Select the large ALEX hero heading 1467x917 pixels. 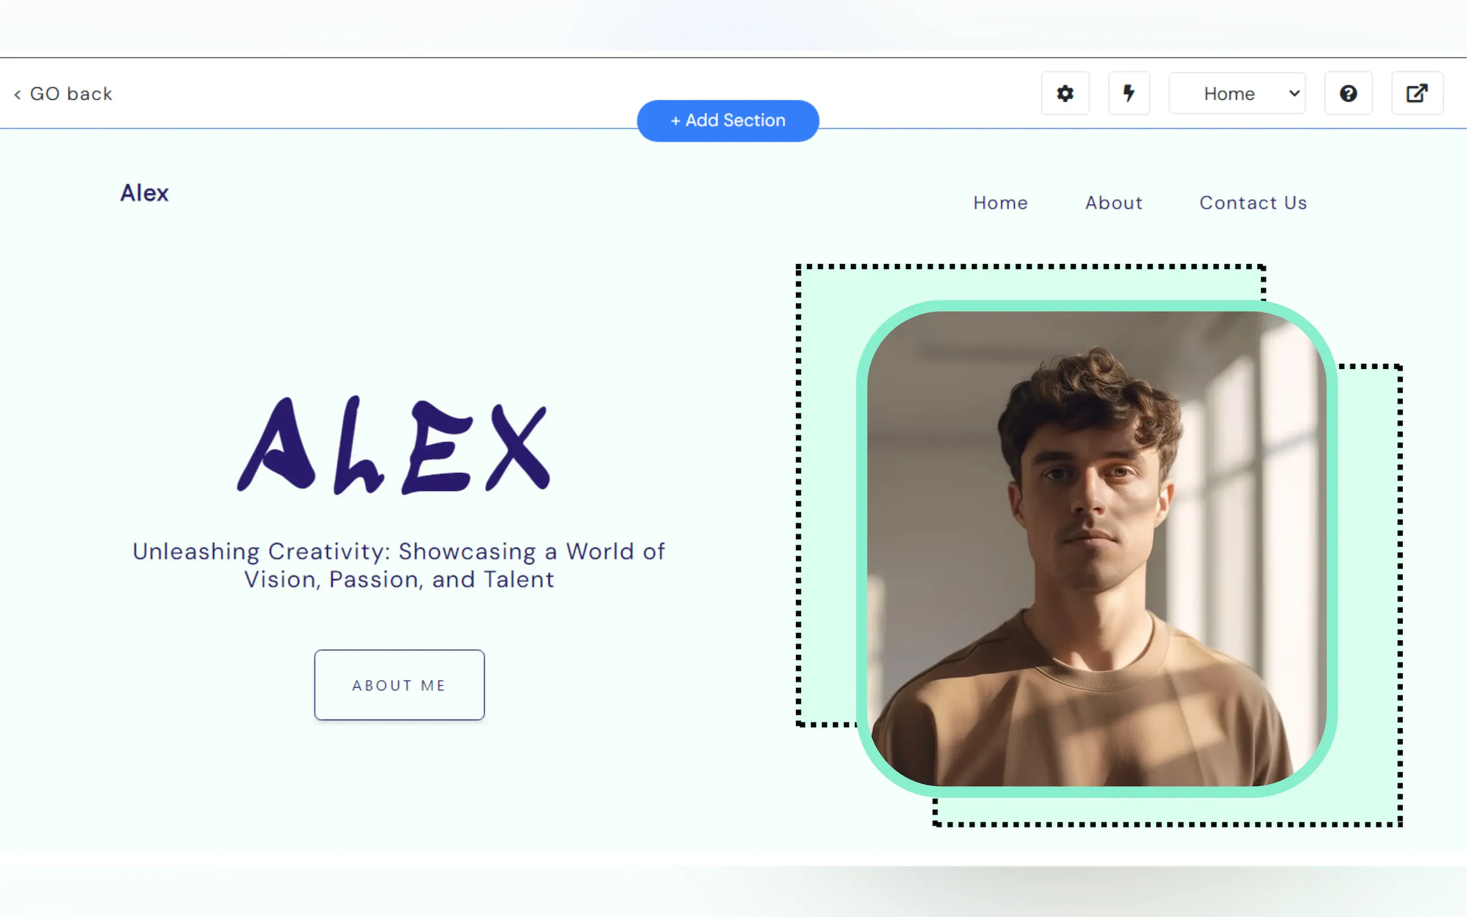point(393,445)
